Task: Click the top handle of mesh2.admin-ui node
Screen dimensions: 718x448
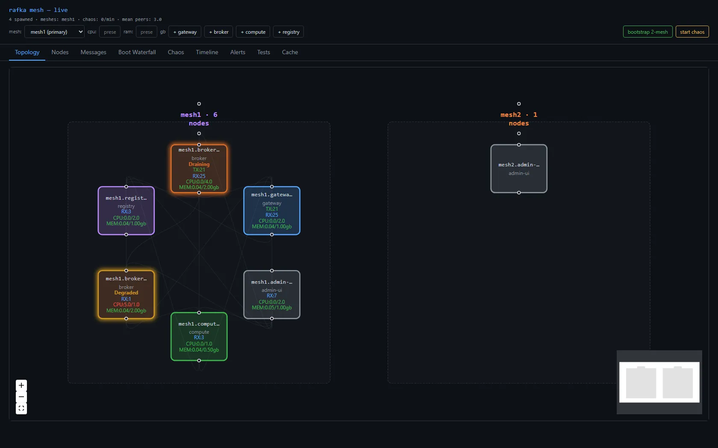Action: (519, 145)
